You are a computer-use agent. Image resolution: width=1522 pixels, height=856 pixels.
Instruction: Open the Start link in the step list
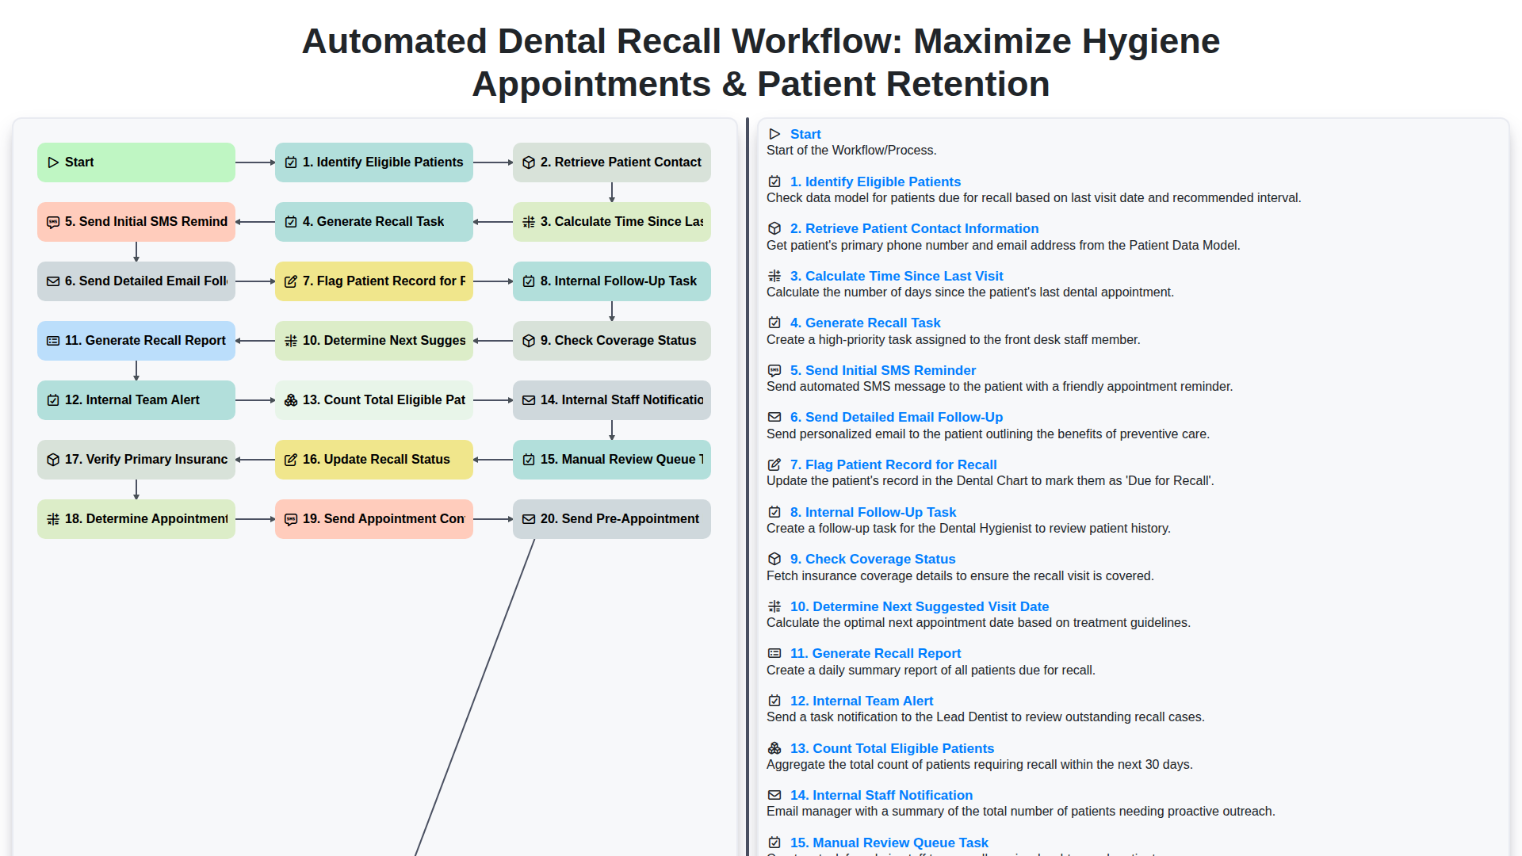pos(805,134)
